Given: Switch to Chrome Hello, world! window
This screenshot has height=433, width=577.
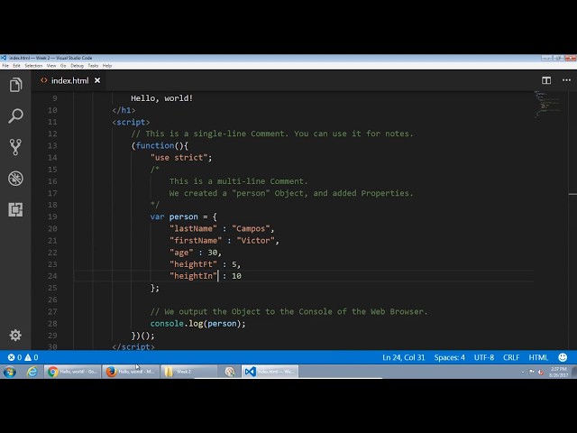Looking at the screenshot, I should 72,372.
